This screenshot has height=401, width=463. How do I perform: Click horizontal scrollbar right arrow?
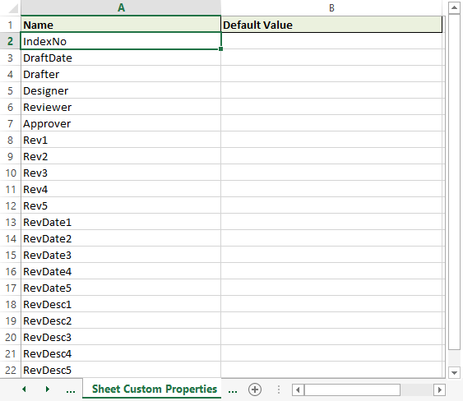coord(440,389)
